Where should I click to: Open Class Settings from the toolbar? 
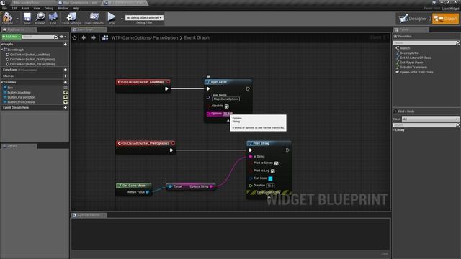coord(71,18)
